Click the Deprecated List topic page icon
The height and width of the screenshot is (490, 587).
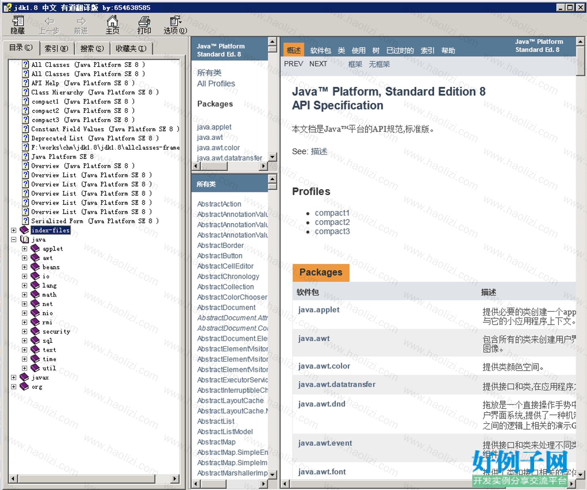point(26,138)
